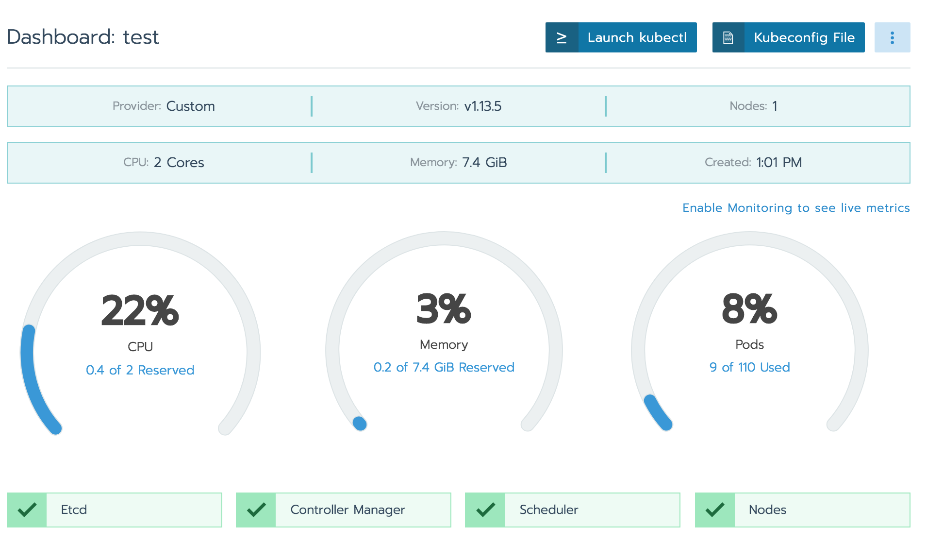Click the Provider value 'Custom'
The width and height of the screenshot is (927, 544).
pos(190,106)
